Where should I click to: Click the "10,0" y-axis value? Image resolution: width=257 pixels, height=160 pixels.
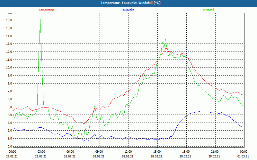pyautogui.click(x=9, y=68)
